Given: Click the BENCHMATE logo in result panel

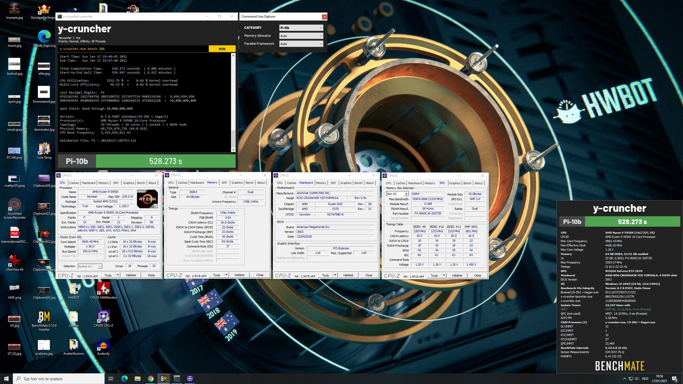Looking at the screenshot, I should [x=620, y=366].
